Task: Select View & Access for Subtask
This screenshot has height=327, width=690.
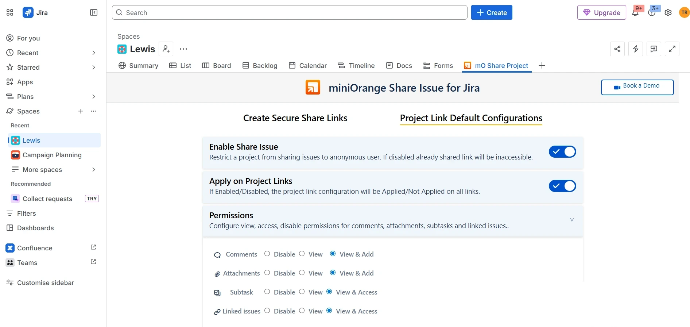Action: pyautogui.click(x=329, y=292)
